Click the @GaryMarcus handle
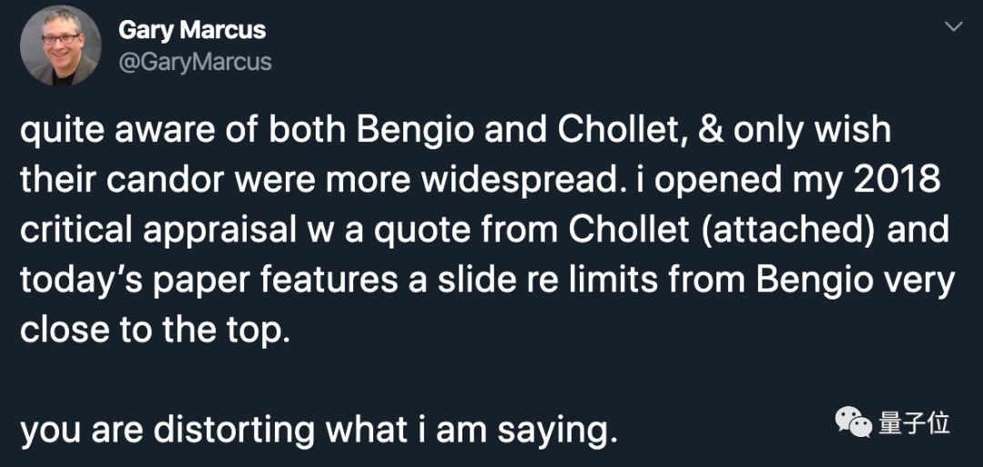Viewport: 983px width, 467px height. (195, 61)
